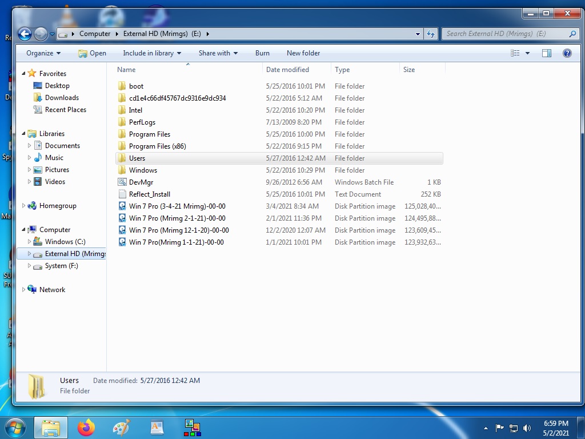Click the Network icon in navigation pane
585x439 pixels.
point(32,289)
